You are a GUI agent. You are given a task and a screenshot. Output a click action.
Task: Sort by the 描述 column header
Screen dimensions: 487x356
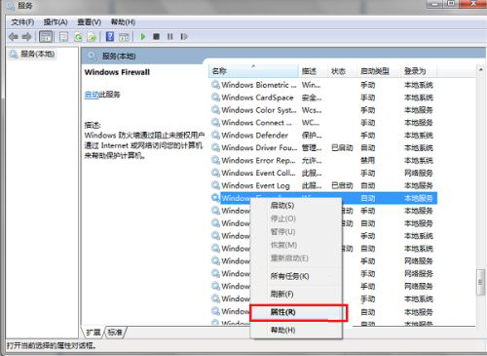(x=313, y=71)
